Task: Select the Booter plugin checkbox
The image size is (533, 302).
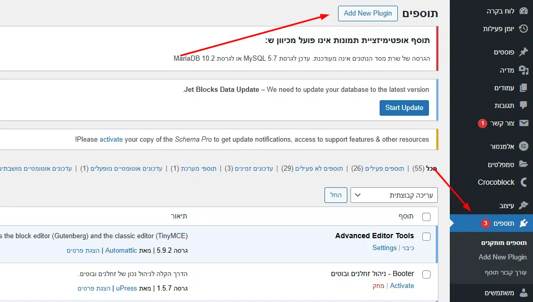Action: (x=426, y=274)
